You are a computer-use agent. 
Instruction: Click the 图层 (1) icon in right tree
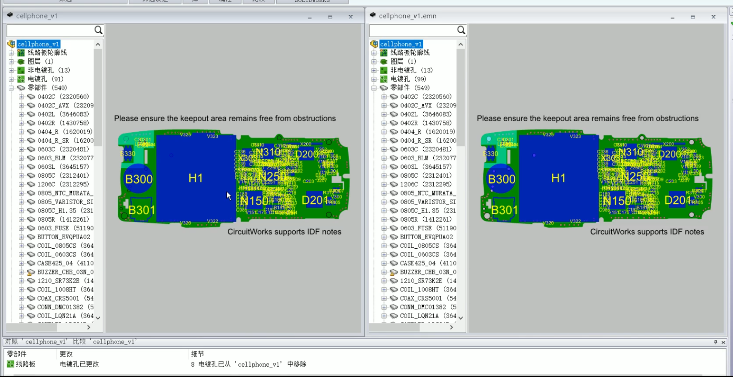point(384,62)
